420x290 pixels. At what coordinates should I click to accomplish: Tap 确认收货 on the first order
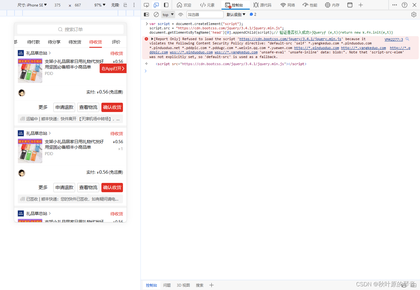112,107
